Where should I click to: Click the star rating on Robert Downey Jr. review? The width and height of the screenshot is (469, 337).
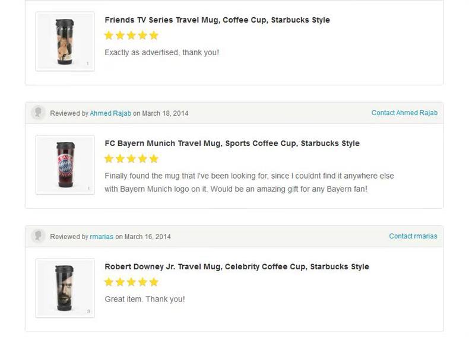point(131,282)
